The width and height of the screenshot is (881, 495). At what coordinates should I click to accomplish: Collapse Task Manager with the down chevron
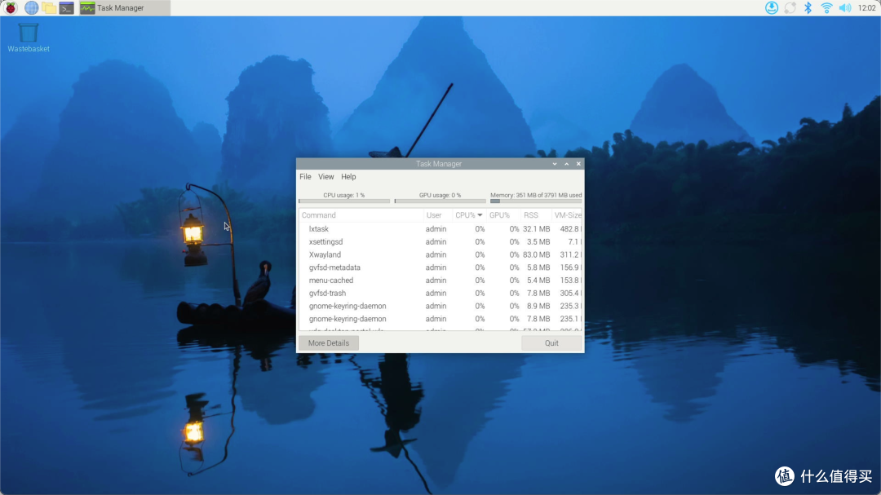555,164
